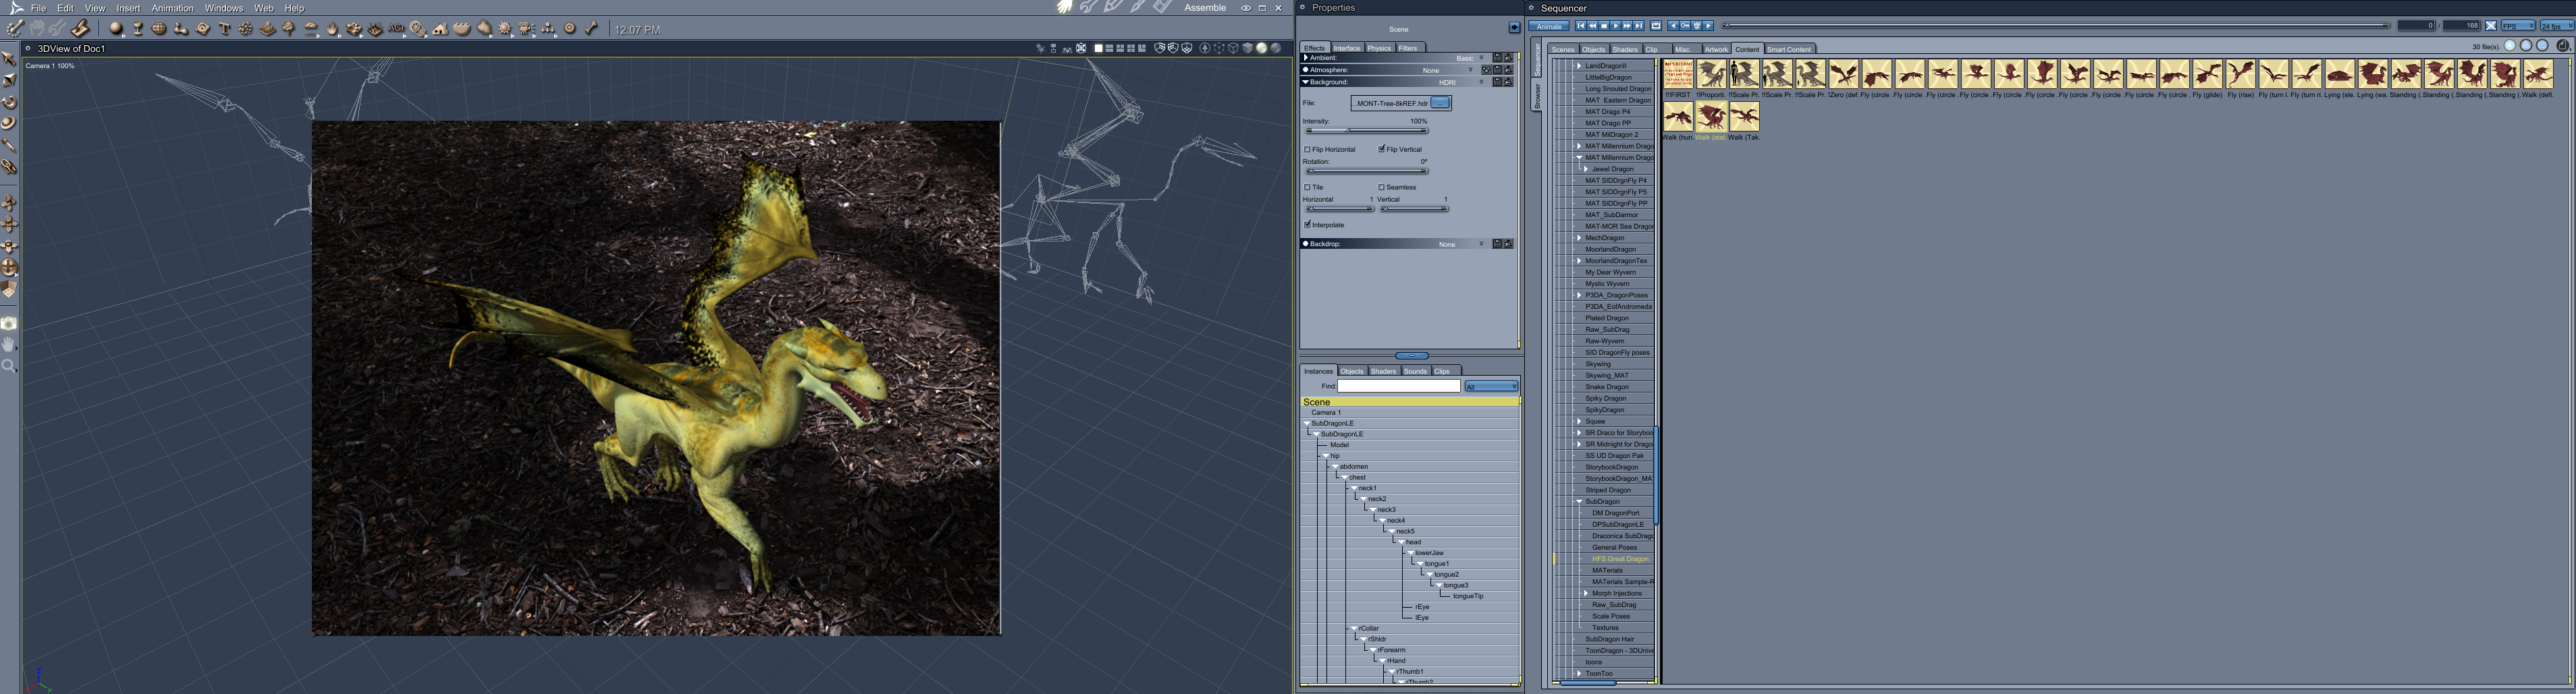Switch to the Physics tab
2576x694 pixels.
(x=1379, y=48)
